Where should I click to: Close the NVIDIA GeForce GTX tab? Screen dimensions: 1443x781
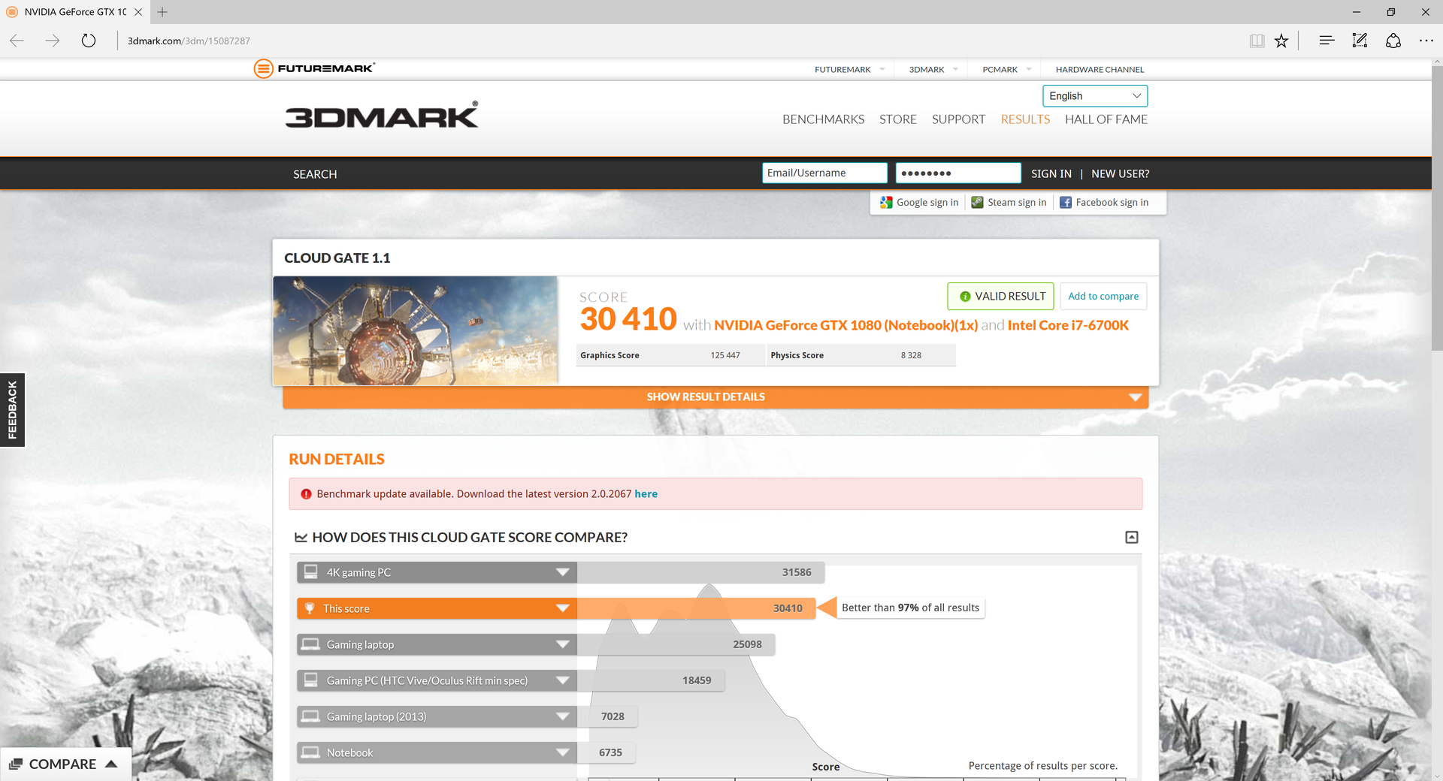(x=138, y=12)
